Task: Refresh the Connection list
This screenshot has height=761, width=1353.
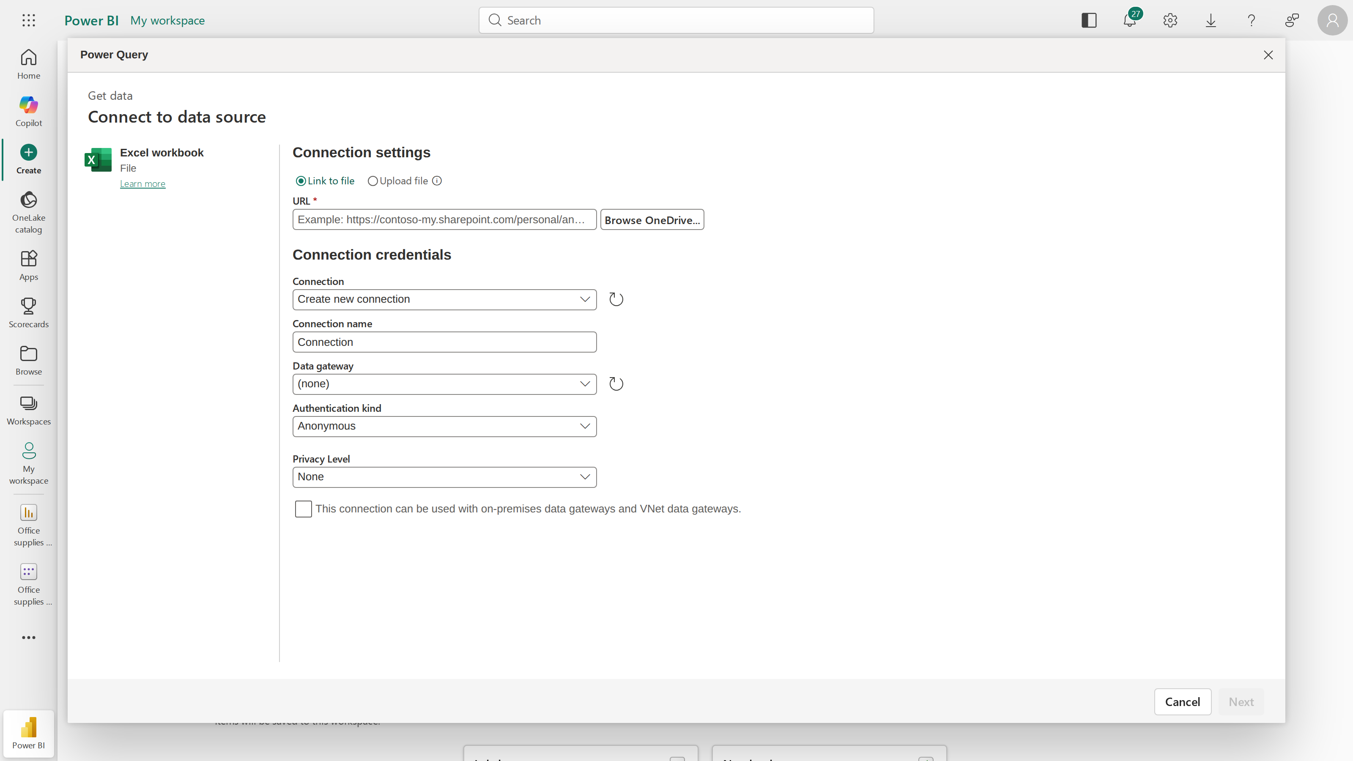Action: 616,299
